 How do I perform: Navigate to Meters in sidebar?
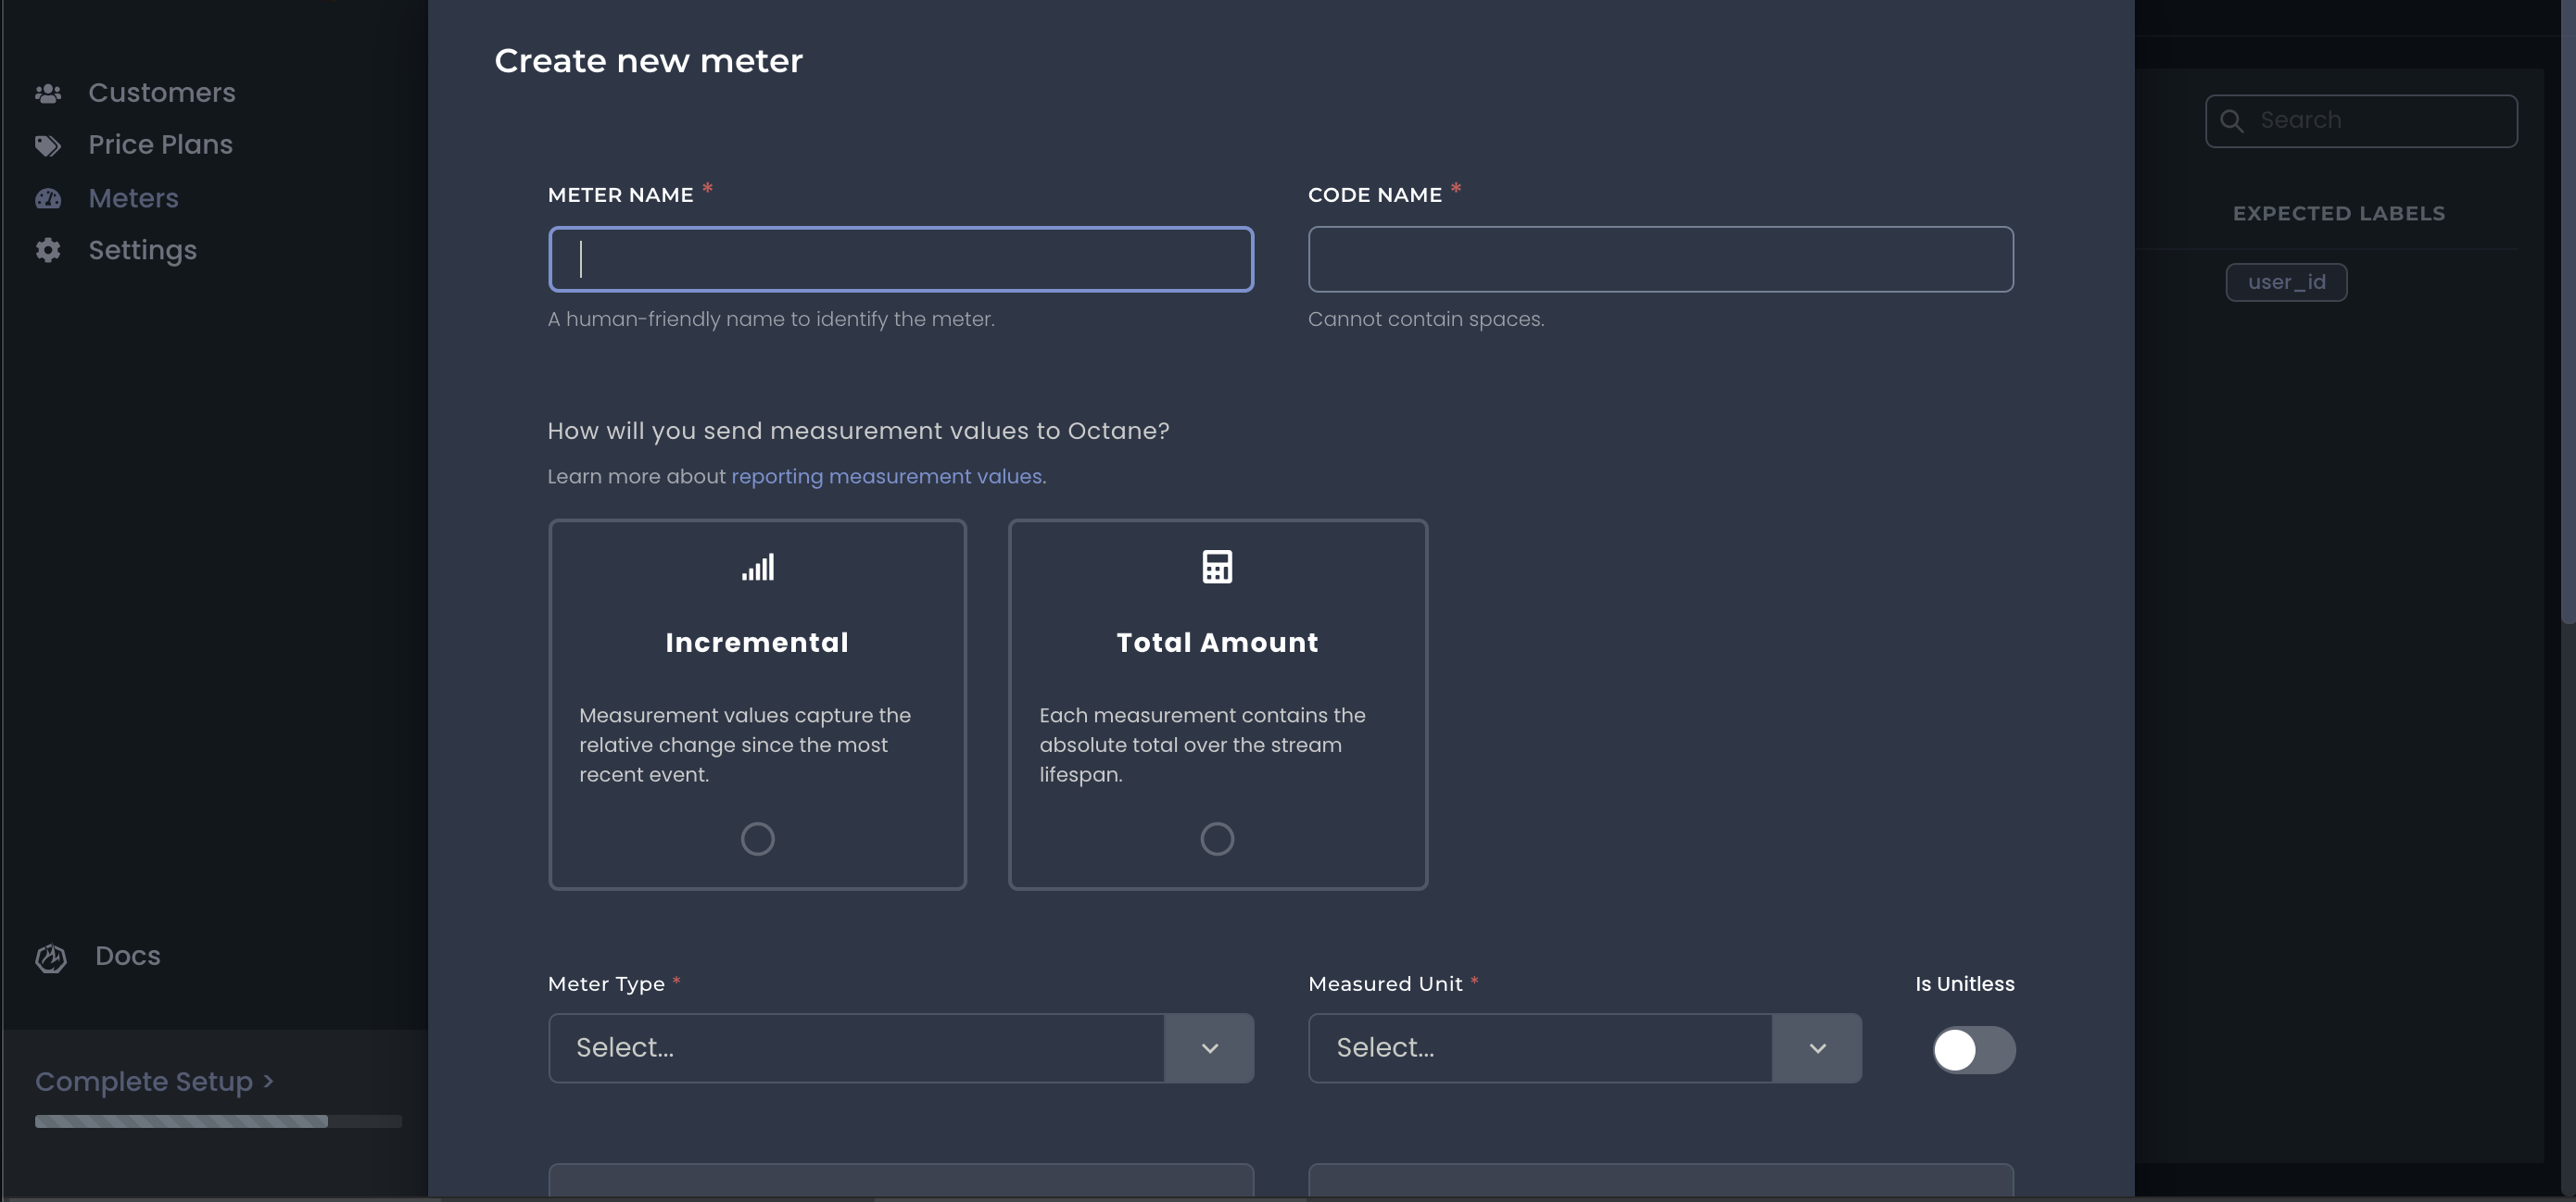[x=133, y=198]
